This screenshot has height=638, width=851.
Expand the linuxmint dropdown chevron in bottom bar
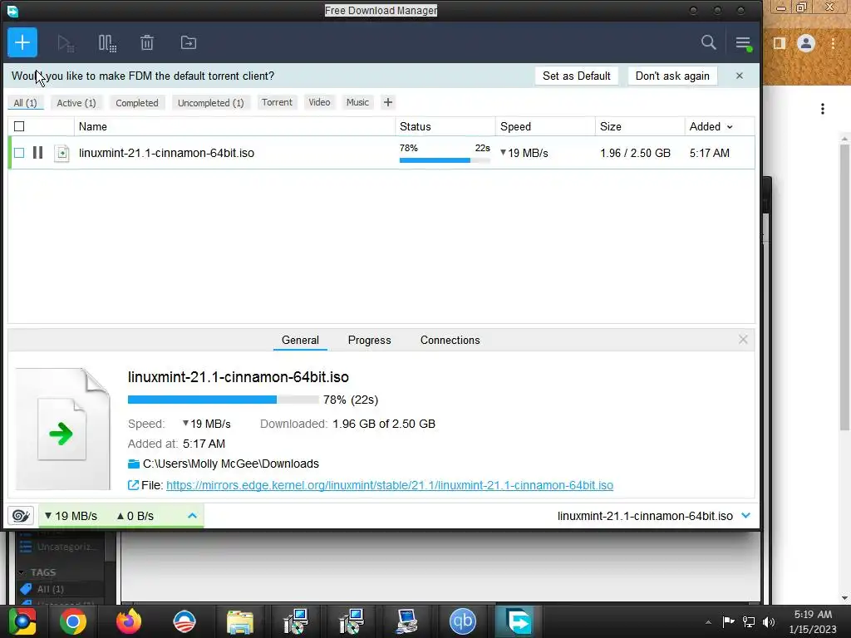tap(745, 515)
